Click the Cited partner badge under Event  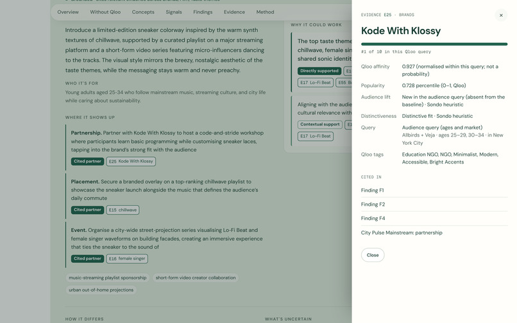point(87,259)
